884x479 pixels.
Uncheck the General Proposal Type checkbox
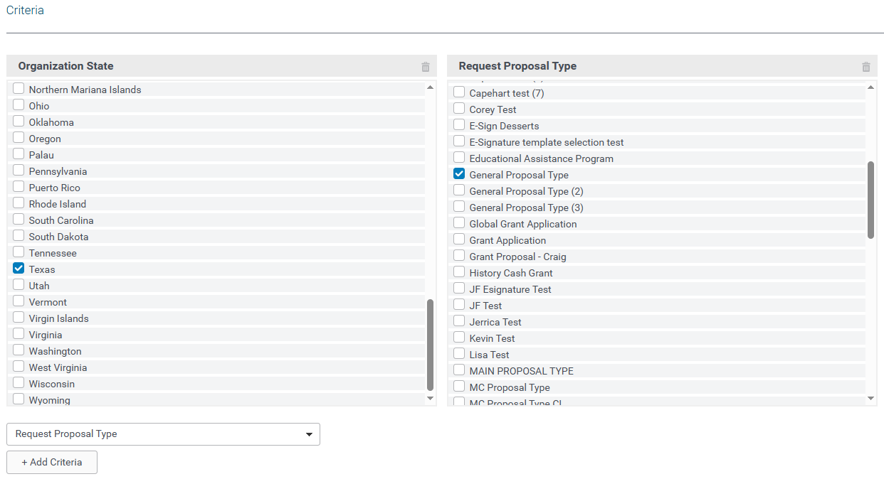click(459, 174)
